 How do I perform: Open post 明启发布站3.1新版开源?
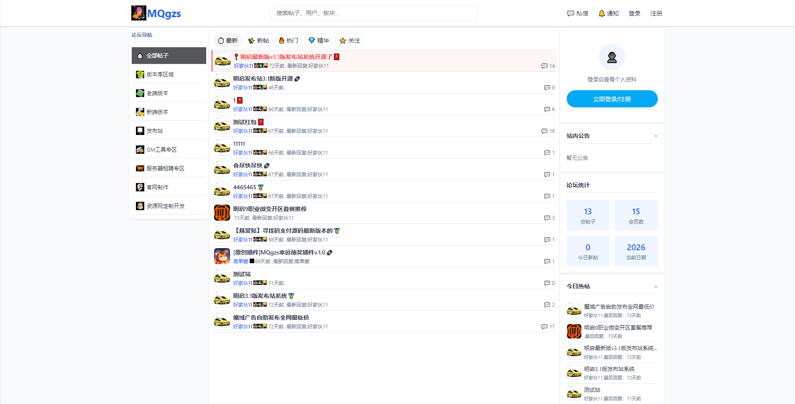(263, 79)
